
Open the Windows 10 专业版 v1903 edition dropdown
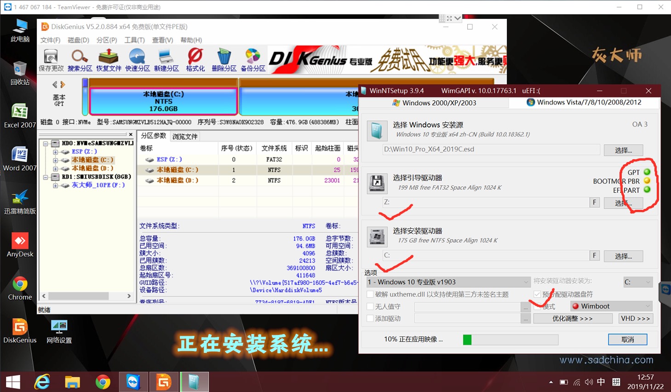coord(448,282)
